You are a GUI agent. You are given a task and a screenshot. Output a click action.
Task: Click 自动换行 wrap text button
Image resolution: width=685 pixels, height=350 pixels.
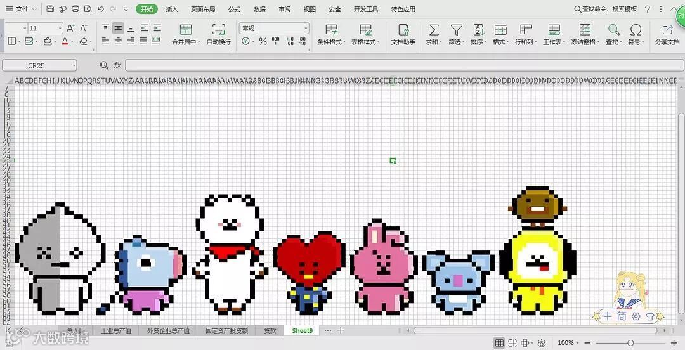pyautogui.click(x=218, y=34)
